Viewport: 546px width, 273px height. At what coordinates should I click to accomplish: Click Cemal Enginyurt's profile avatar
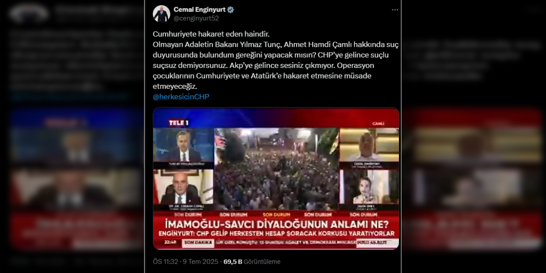(x=161, y=14)
